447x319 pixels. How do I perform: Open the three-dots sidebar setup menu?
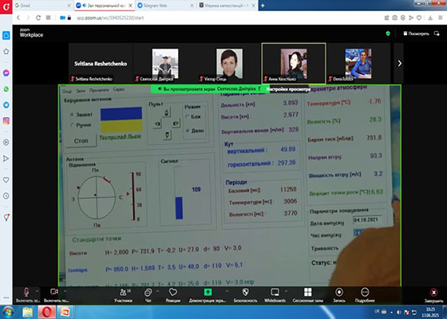pos(6,298)
